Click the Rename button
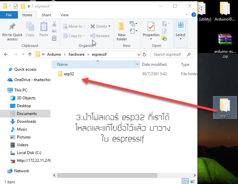 pos(100,36)
